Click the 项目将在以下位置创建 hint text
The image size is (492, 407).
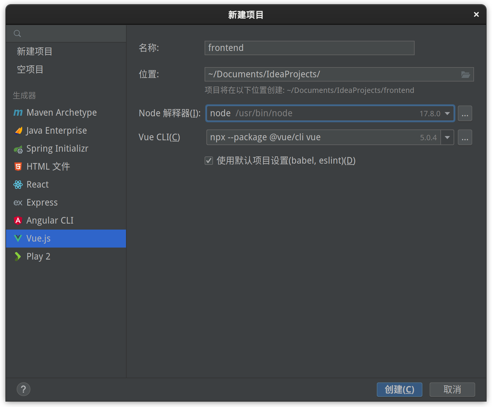309,90
